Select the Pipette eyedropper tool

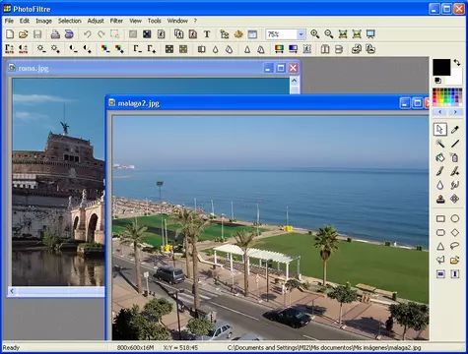(x=455, y=130)
